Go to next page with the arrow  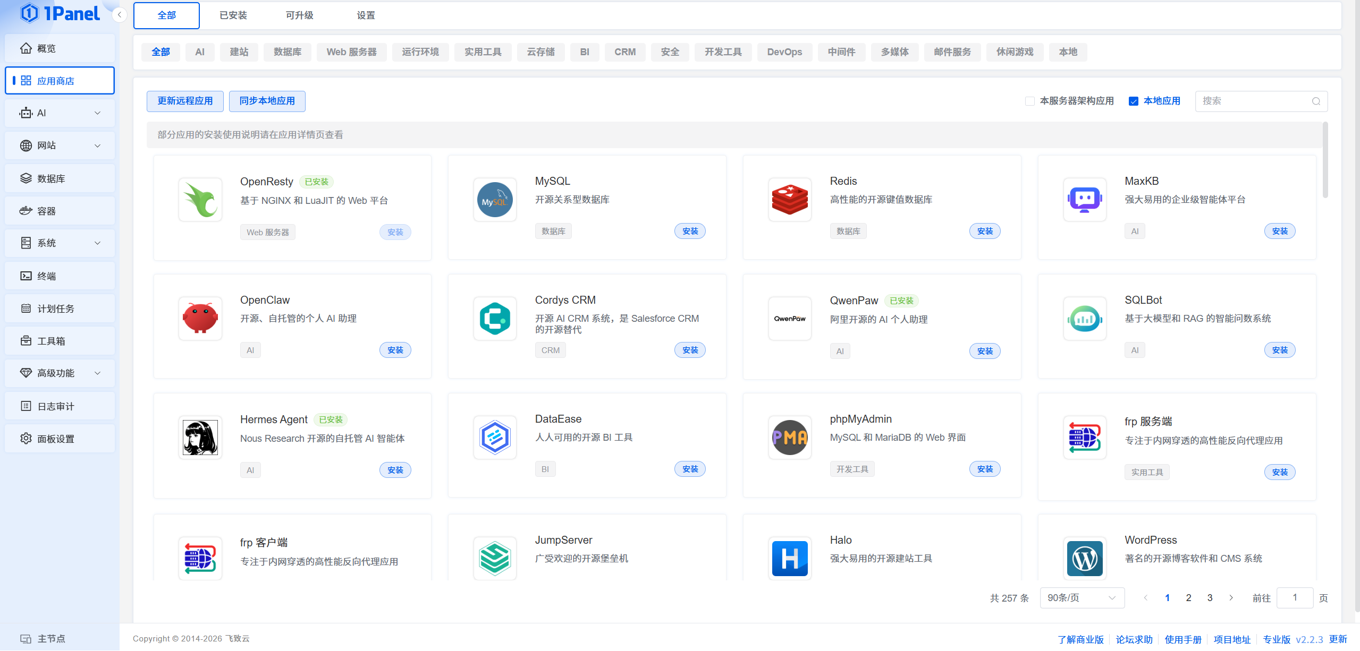click(x=1231, y=598)
